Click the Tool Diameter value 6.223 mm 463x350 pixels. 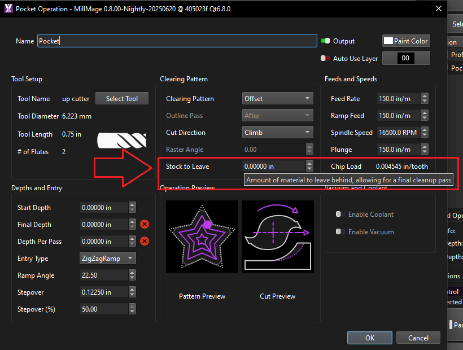point(76,116)
